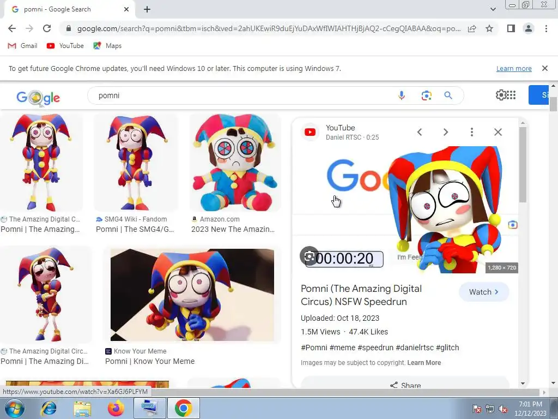
Task: Click the main page vertical scrollbar
Action: [x=553, y=104]
